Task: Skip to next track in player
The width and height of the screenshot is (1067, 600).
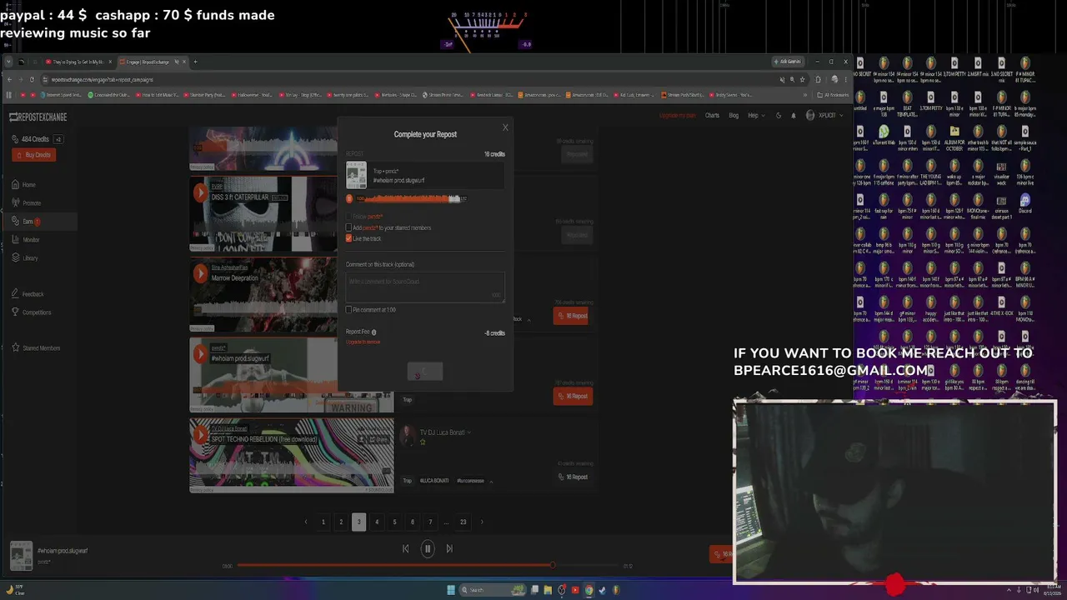Action: (449, 548)
